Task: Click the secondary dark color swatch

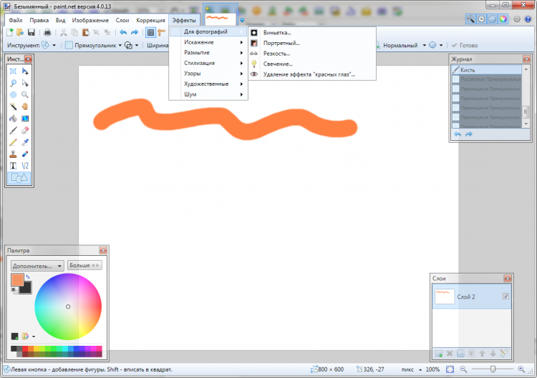Action: pyautogui.click(x=26, y=289)
